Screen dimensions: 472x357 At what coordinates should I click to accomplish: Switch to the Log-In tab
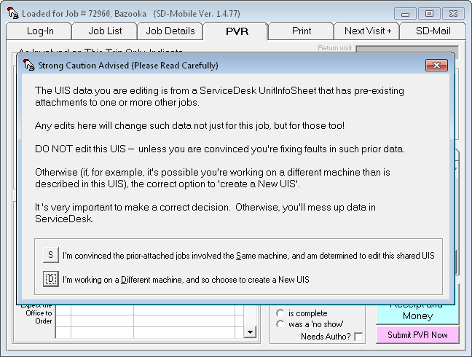pyautogui.click(x=39, y=31)
